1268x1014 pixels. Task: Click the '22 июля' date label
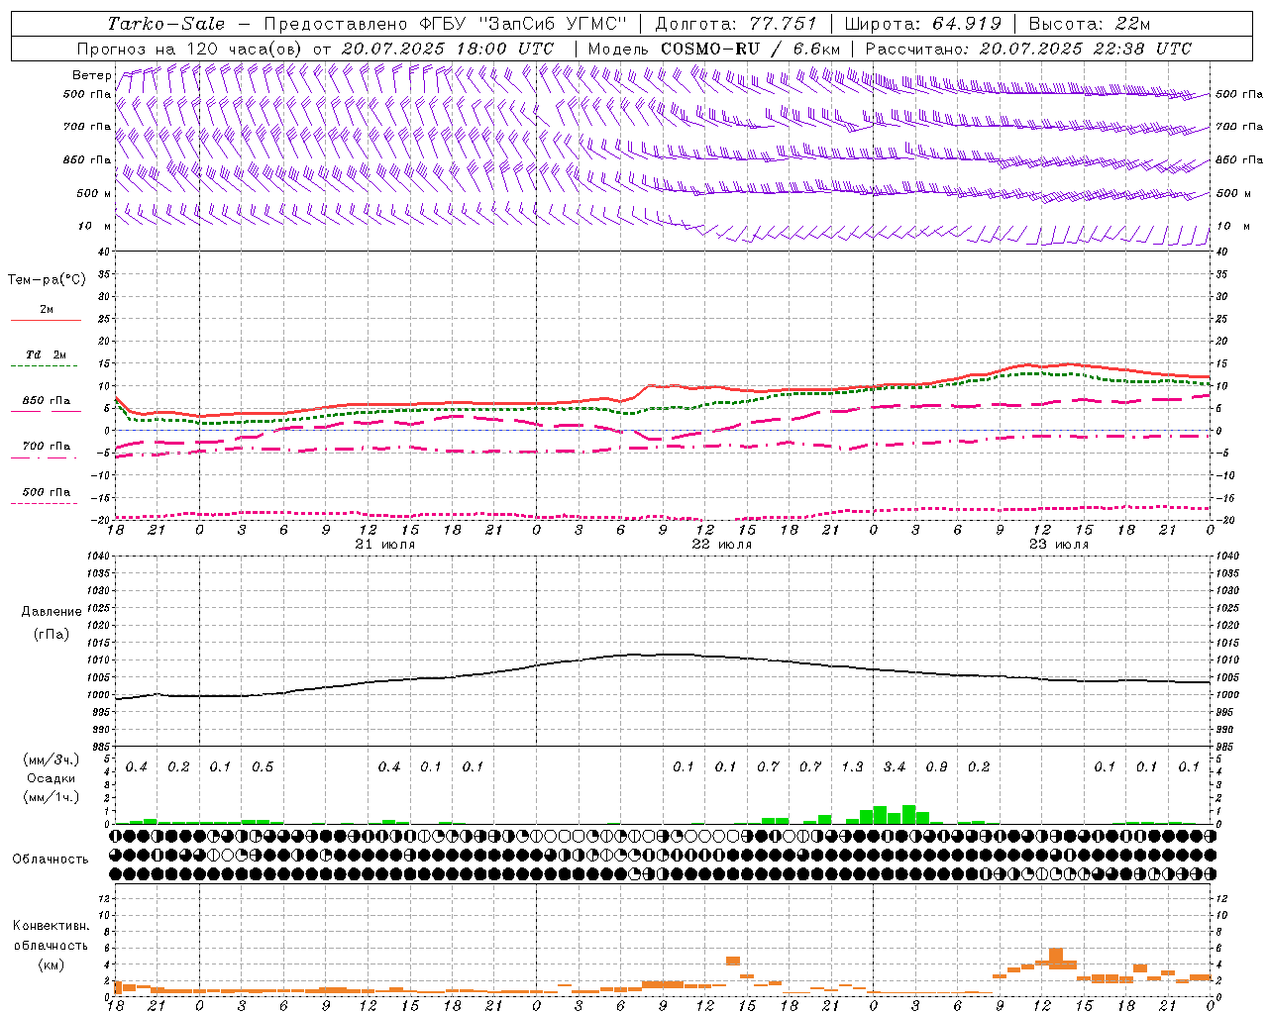pyautogui.click(x=721, y=545)
